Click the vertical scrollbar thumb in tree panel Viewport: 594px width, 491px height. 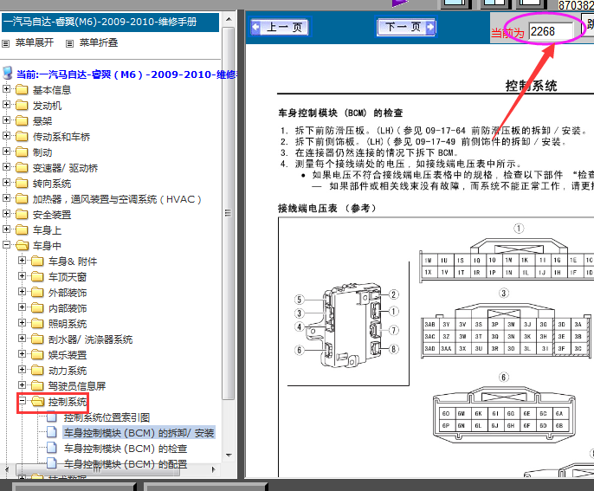(x=228, y=213)
